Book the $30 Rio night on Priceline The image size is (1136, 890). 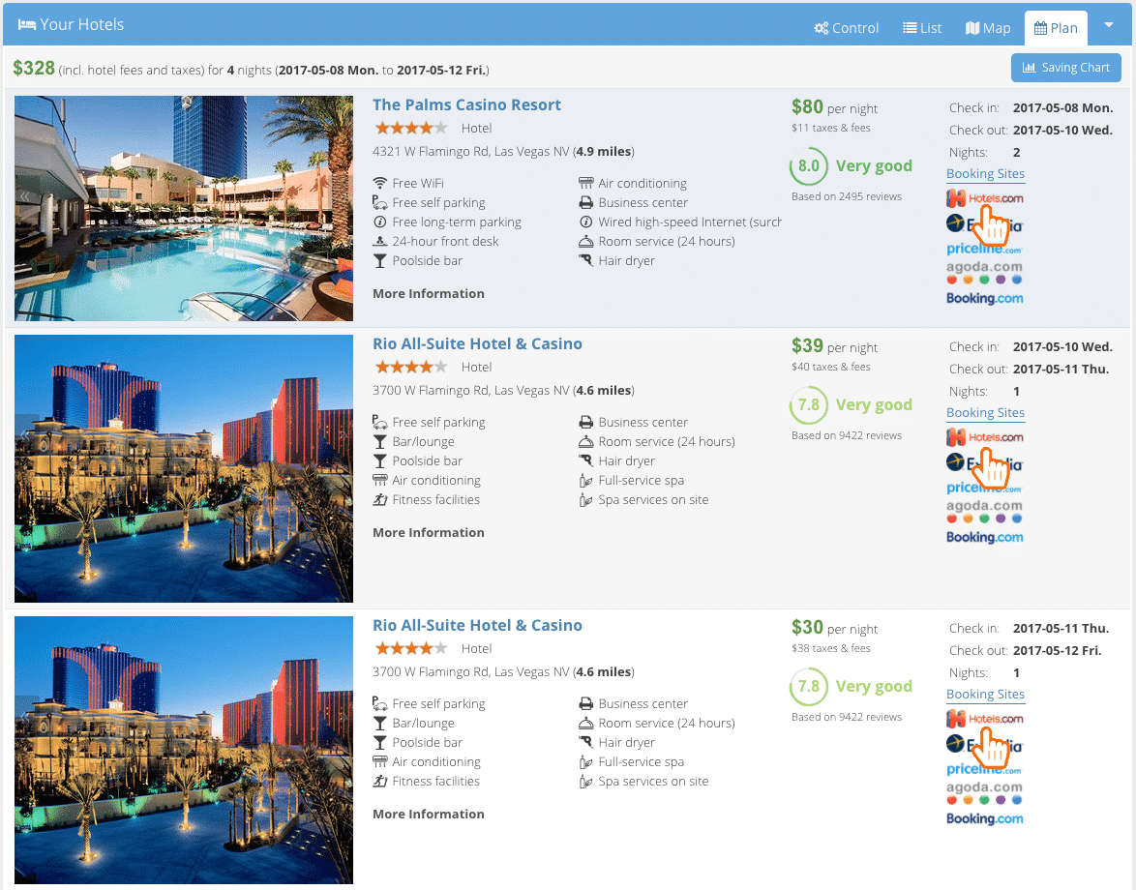click(x=984, y=769)
